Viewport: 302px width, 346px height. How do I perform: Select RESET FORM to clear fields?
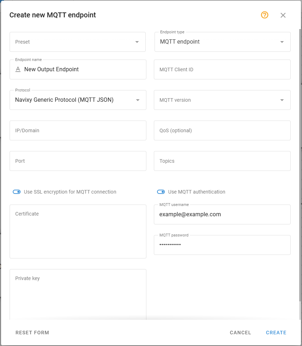tap(32, 333)
